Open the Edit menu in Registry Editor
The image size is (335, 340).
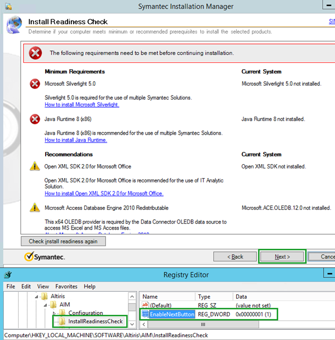click(26, 286)
